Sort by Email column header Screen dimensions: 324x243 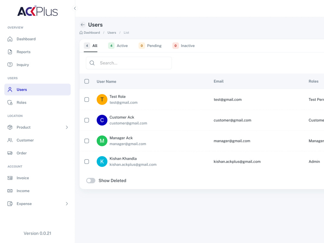pos(219,81)
